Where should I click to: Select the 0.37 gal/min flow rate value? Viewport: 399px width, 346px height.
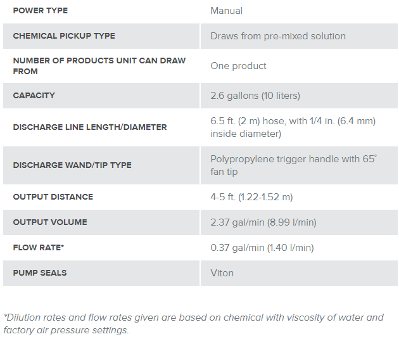click(262, 248)
